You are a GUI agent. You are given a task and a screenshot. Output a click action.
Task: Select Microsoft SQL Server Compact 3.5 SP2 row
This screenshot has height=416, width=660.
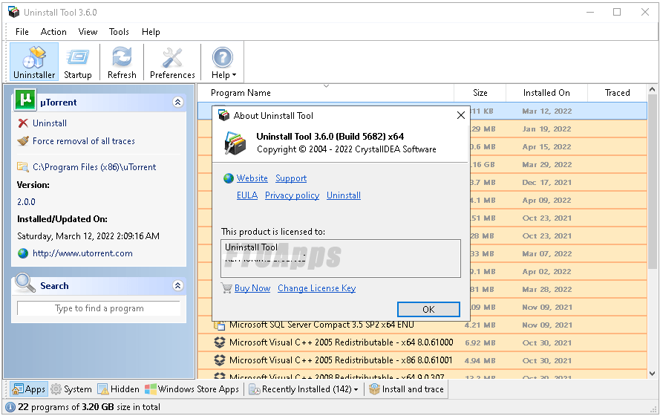tap(422, 325)
